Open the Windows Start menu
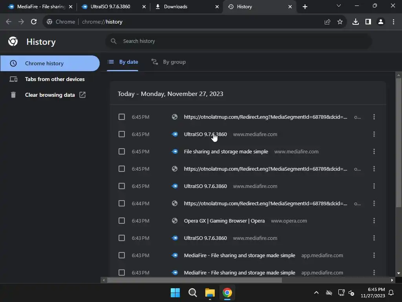 click(175, 293)
